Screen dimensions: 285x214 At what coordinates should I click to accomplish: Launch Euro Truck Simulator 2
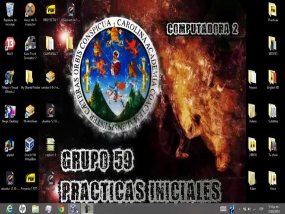click(30, 48)
